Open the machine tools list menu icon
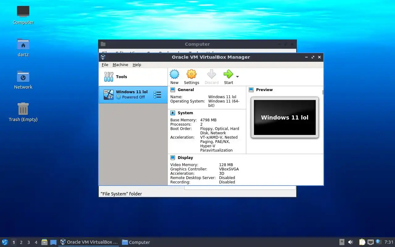Image resolution: width=395 pixels, height=247 pixels. pyautogui.click(x=157, y=95)
